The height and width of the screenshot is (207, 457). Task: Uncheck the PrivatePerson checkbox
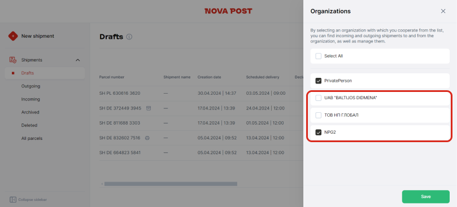[318, 81]
